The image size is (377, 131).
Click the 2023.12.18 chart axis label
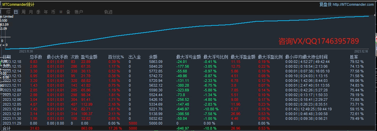click(361, 51)
